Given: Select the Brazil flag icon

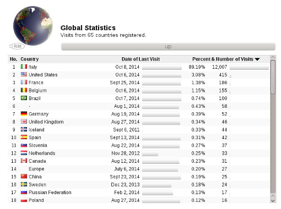Looking at the screenshot, I should pos(24,98).
